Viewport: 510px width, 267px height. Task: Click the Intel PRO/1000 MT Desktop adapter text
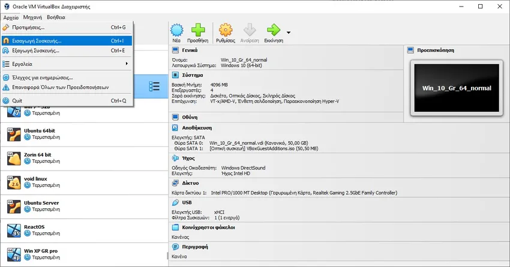(x=304, y=193)
